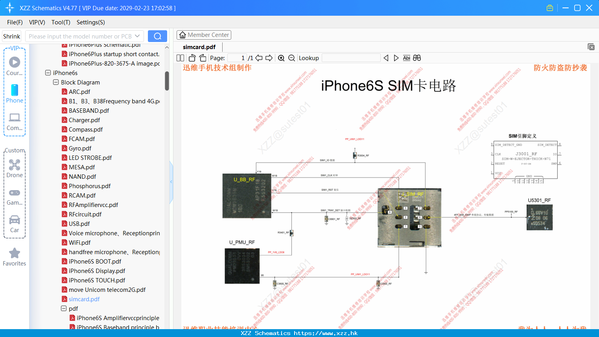Image resolution: width=599 pixels, height=337 pixels.
Task: Open Favorites star
Action: point(15,253)
